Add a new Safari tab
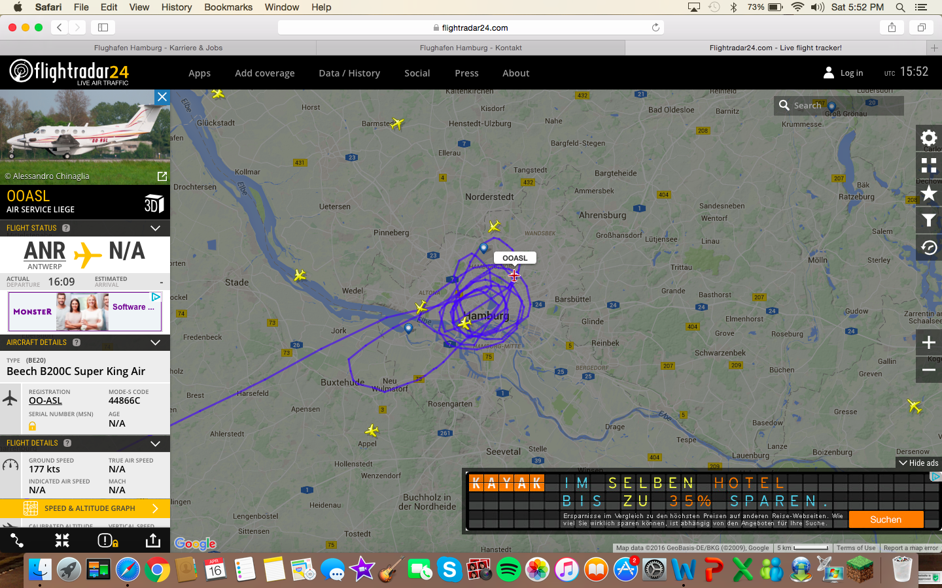This screenshot has height=588, width=942. [934, 48]
